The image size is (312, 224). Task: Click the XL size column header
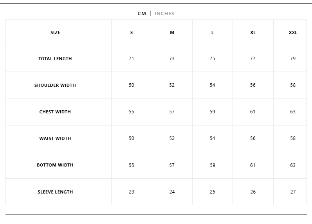(253, 32)
